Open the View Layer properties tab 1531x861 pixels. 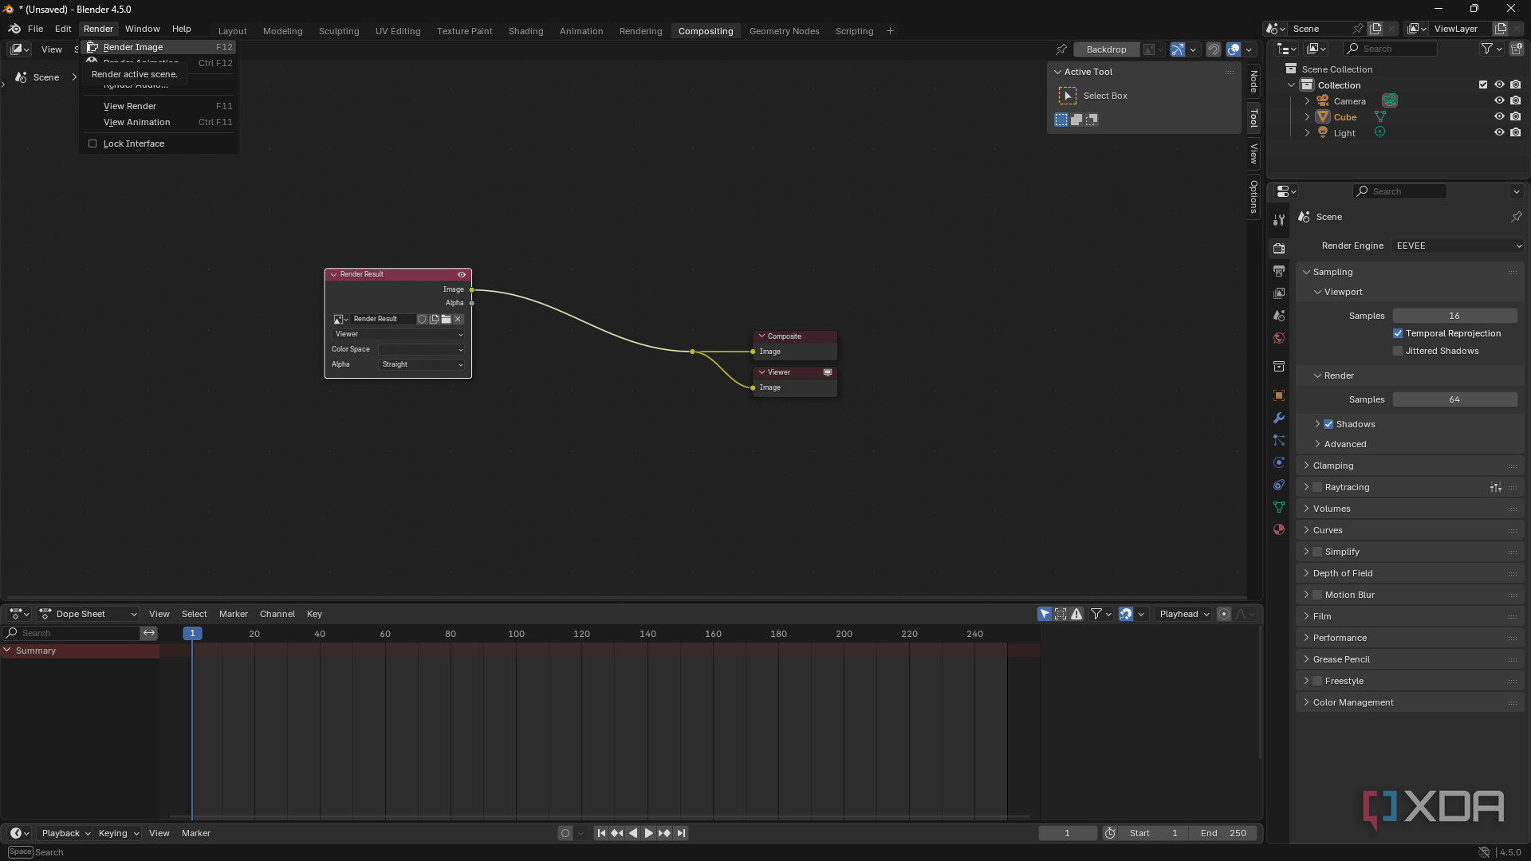coord(1279,293)
